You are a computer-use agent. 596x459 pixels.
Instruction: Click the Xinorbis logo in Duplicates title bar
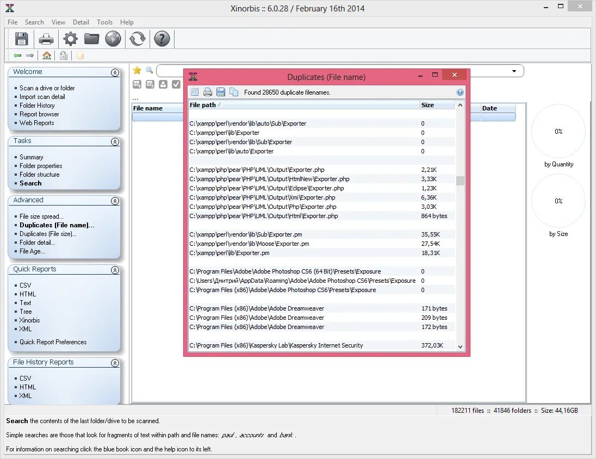click(193, 77)
